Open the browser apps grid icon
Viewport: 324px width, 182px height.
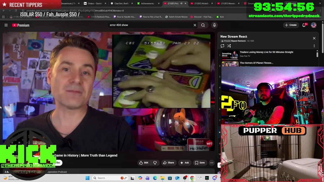click(3, 17)
